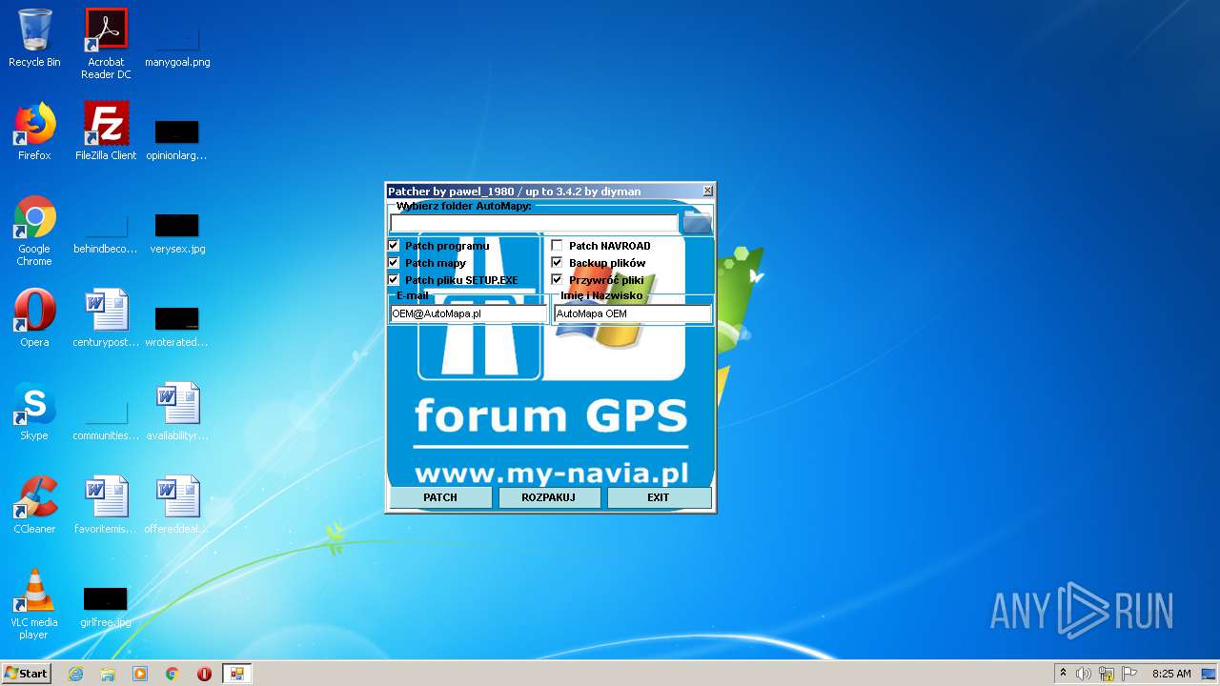Screen dimensions: 1220x686
Task: Launch Google Chrome desktop shortcut
Action: [34, 231]
